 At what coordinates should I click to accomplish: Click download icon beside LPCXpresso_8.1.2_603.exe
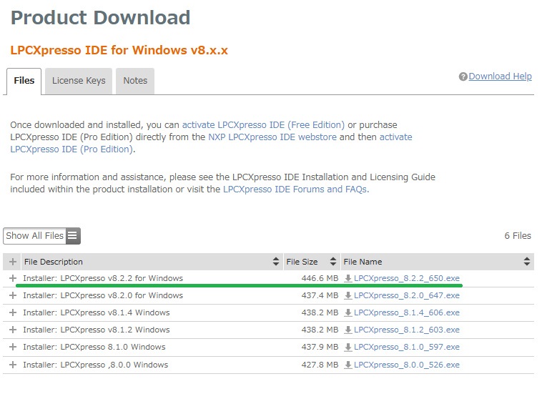[348, 330]
